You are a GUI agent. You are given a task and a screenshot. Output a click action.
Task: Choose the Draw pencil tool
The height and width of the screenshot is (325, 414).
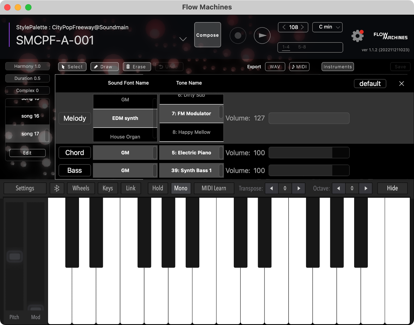click(x=104, y=67)
